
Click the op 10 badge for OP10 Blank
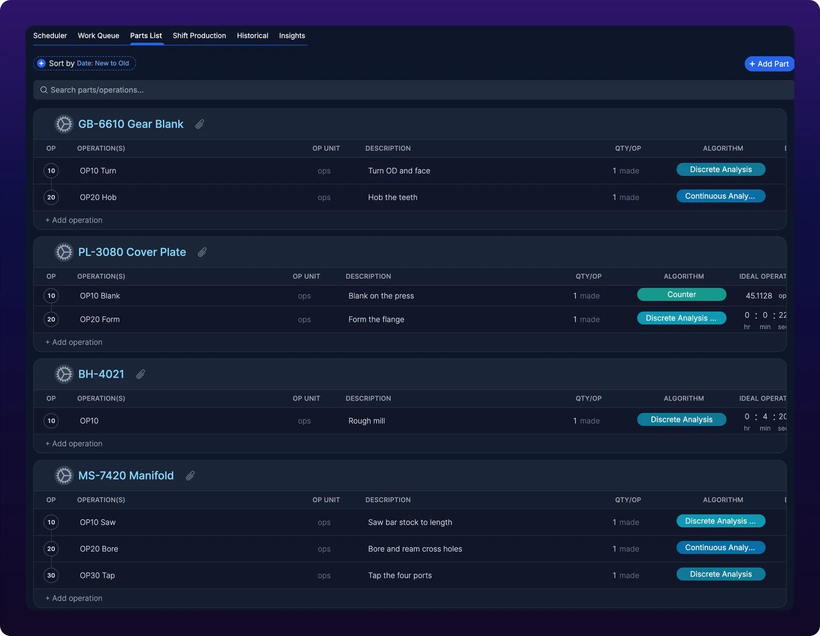(51, 296)
